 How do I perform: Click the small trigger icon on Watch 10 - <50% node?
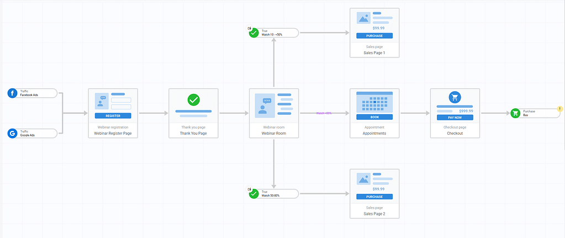pos(249,29)
